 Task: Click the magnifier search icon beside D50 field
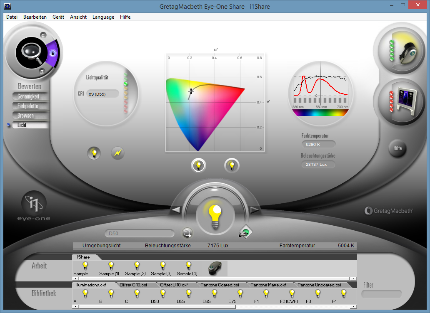pos(187,233)
